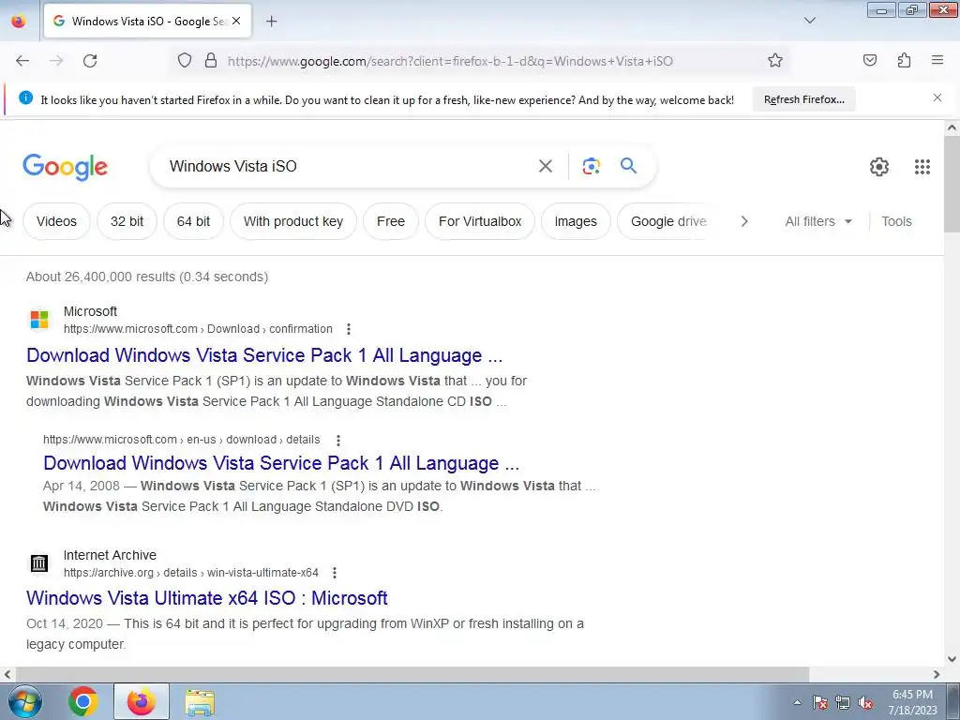Dismiss the Firefox refresh notification bar

[x=937, y=97]
